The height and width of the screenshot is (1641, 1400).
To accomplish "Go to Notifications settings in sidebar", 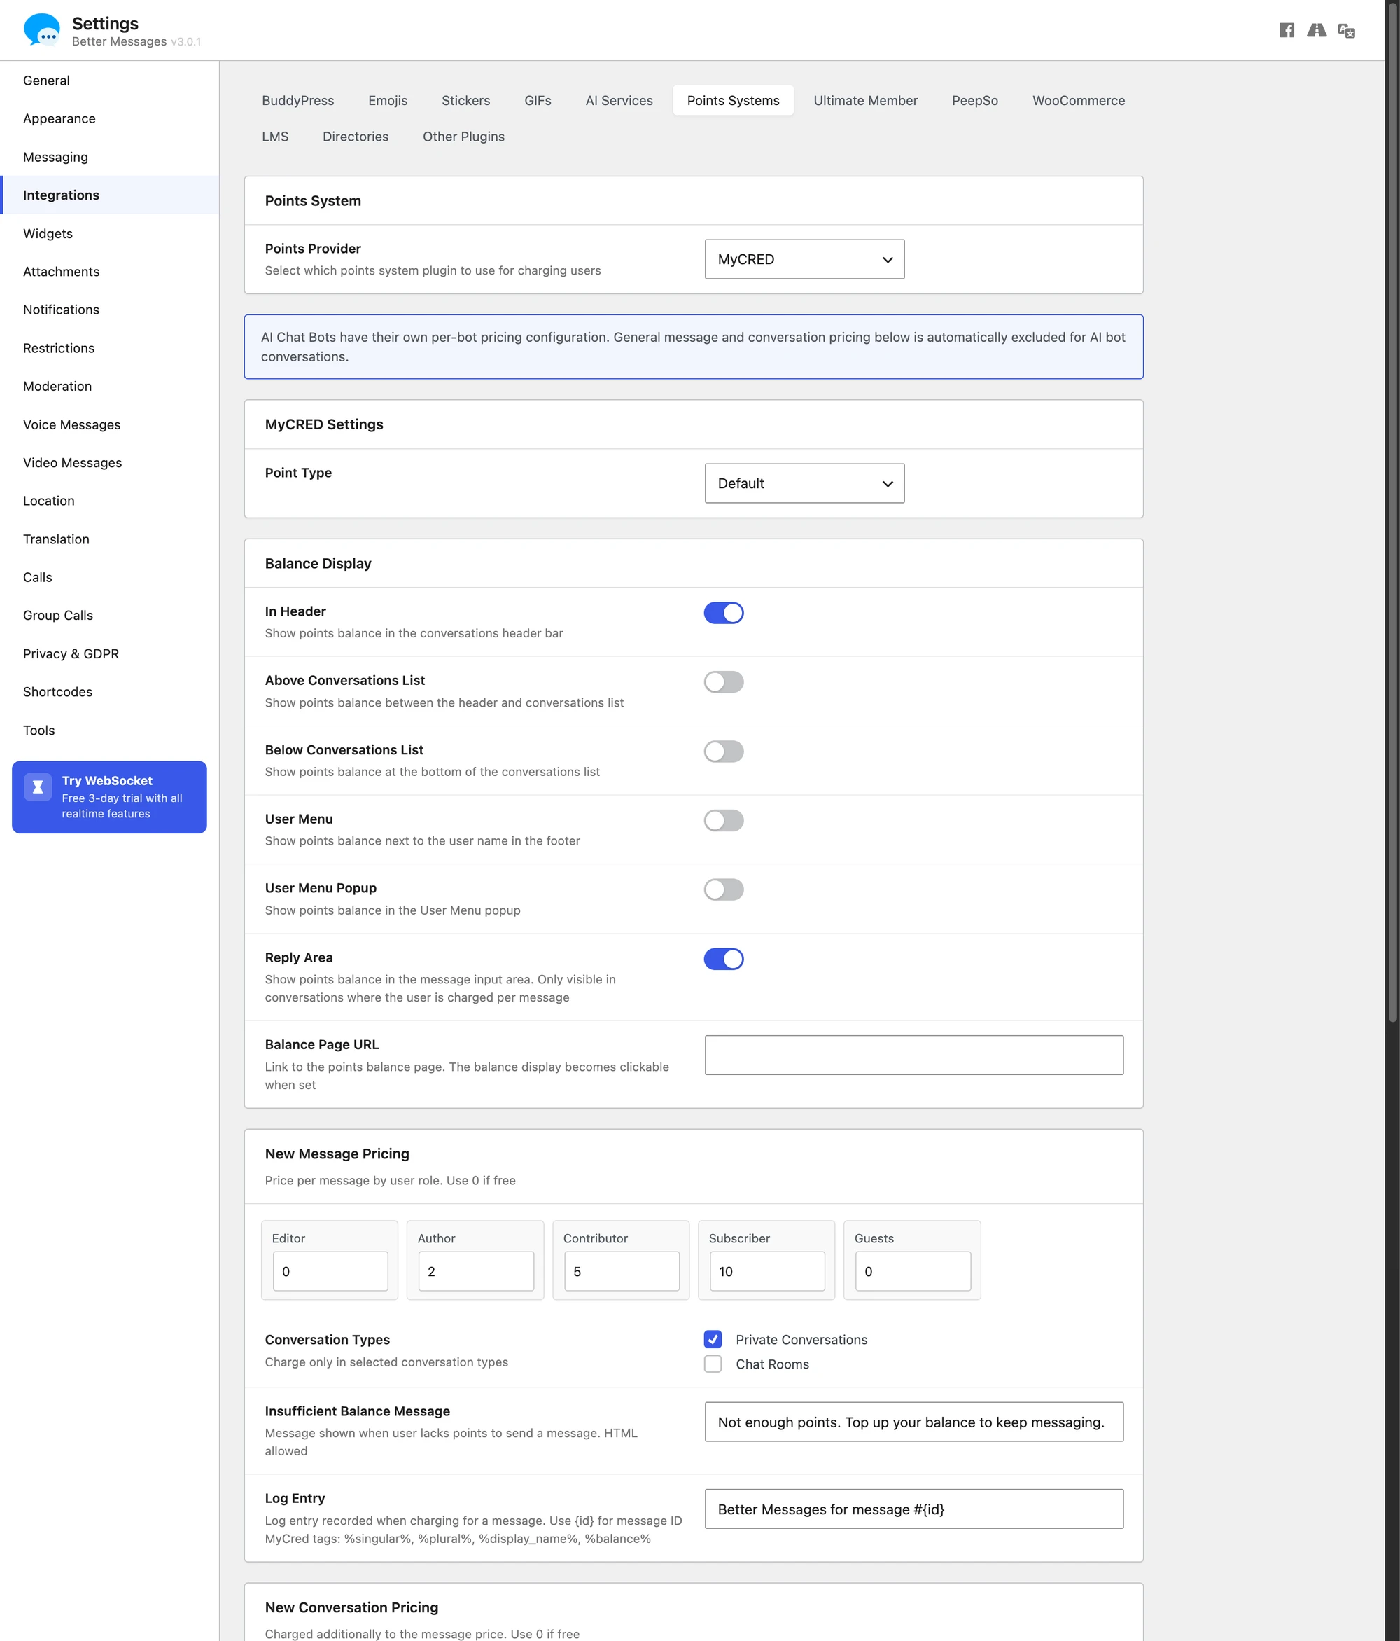I will 109,310.
